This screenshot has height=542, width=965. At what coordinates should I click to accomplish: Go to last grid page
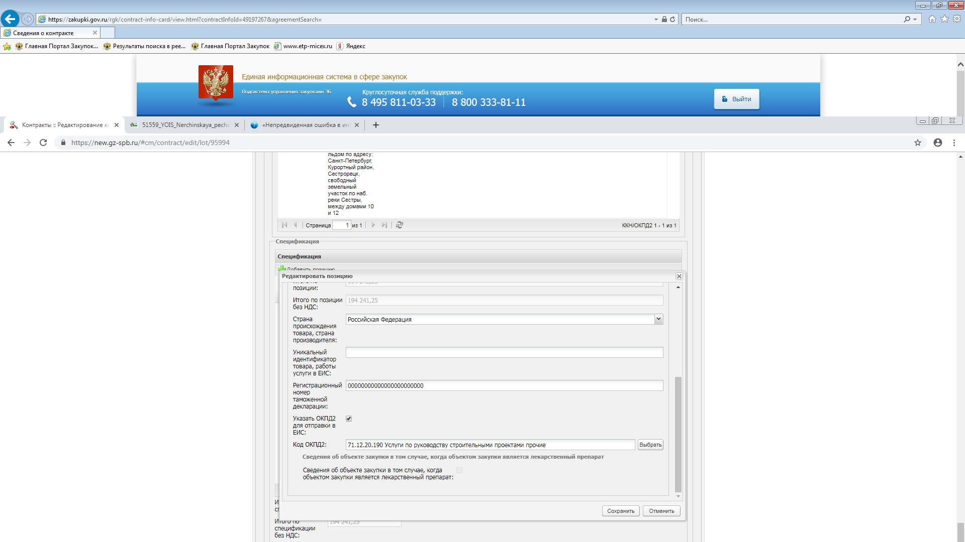384,225
